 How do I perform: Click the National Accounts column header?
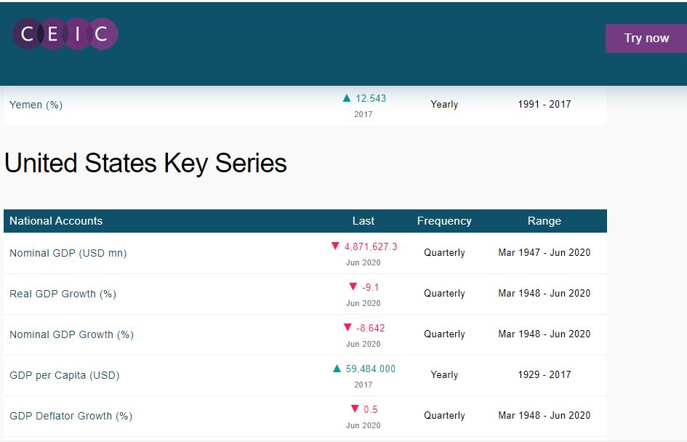[x=56, y=221]
